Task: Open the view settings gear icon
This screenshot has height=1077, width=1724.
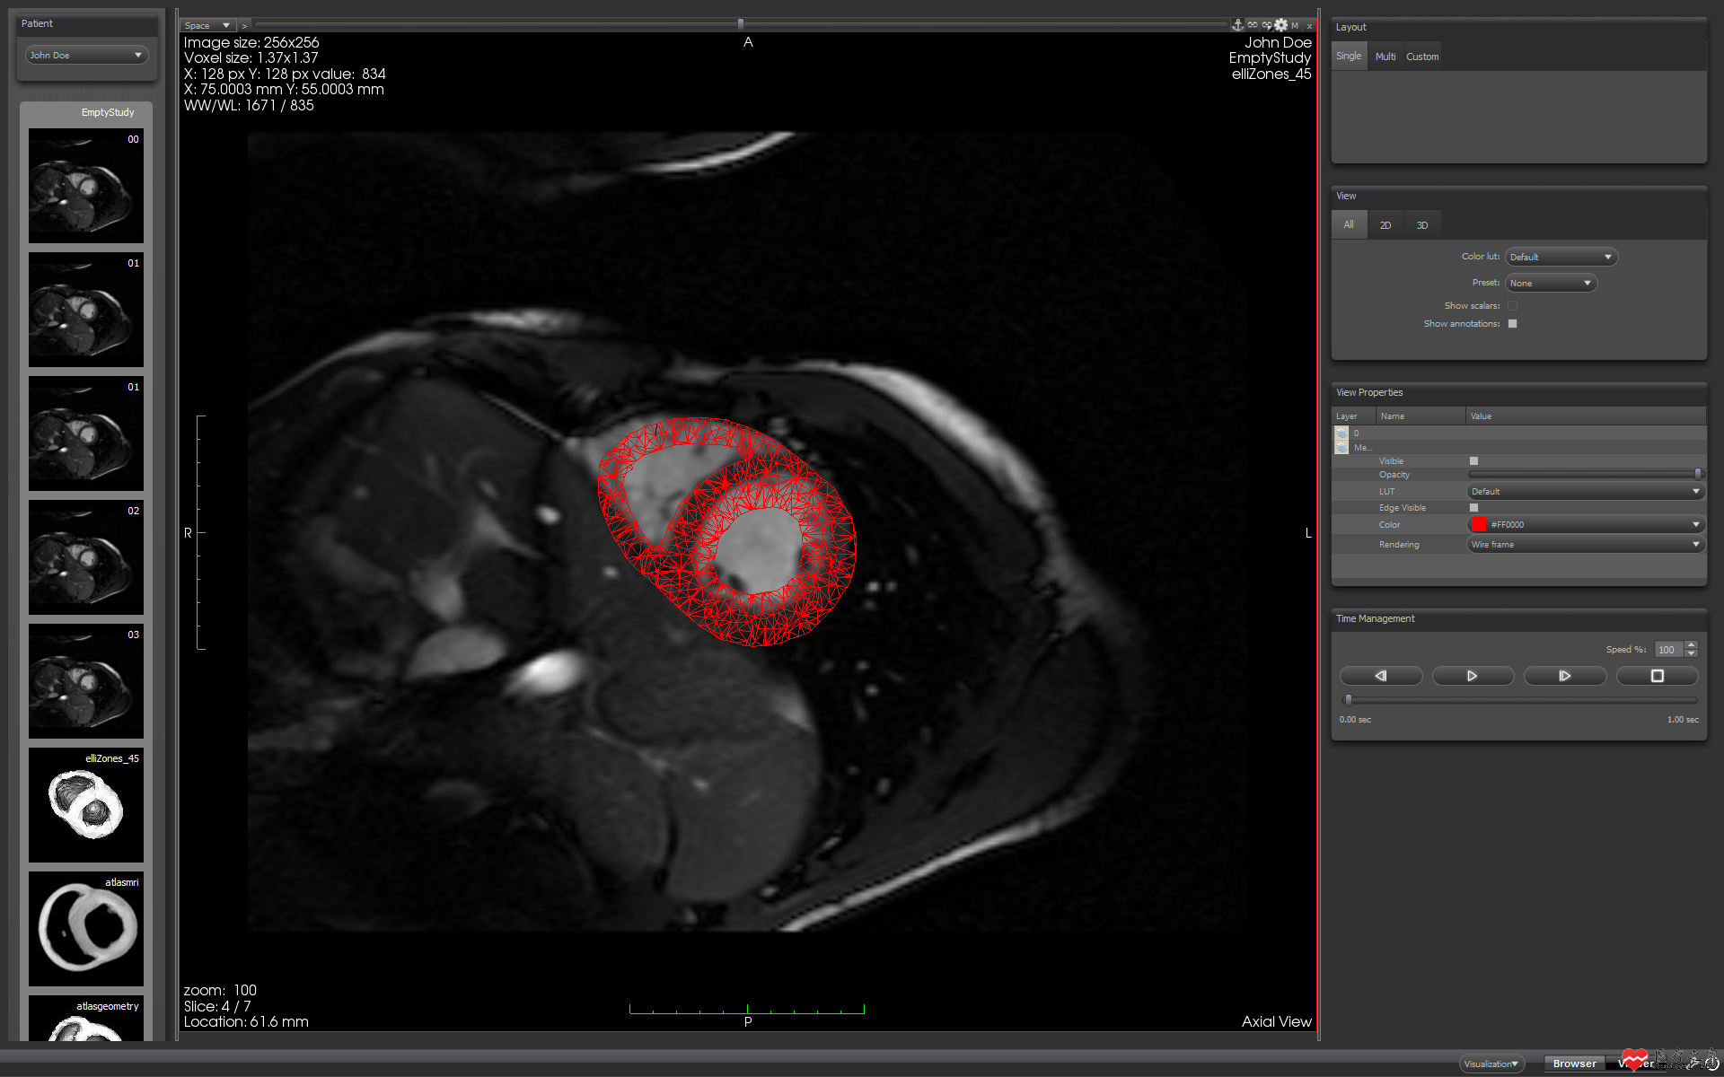Action: coord(1281,25)
